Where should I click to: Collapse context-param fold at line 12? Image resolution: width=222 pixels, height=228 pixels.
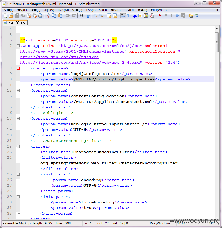tap(18, 91)
